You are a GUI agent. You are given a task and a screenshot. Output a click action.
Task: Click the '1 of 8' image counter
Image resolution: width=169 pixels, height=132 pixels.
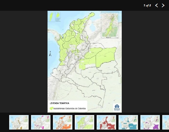pos(147,5)
